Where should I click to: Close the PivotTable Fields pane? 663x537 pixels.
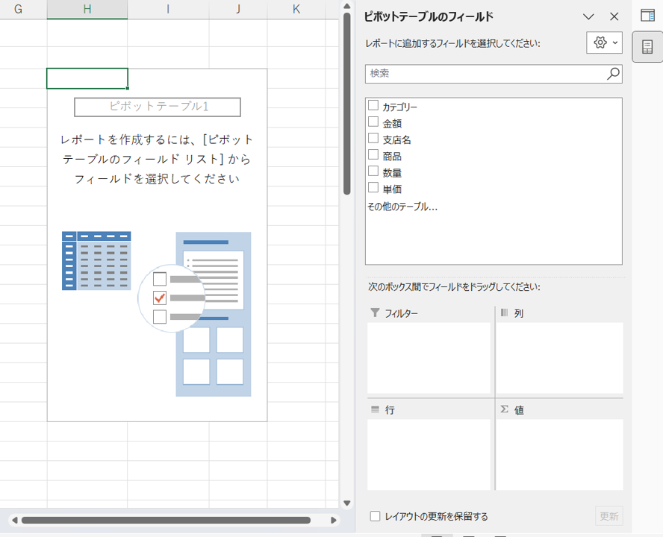(614, 16)
